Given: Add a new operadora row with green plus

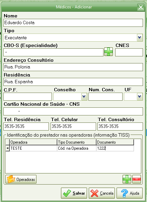Looking at the screenshot, I should pyautogui.click(x=127, y=179).
